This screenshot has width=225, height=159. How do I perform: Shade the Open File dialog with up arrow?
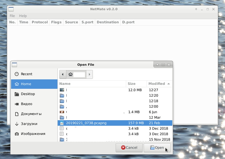[x=157, y=65]
